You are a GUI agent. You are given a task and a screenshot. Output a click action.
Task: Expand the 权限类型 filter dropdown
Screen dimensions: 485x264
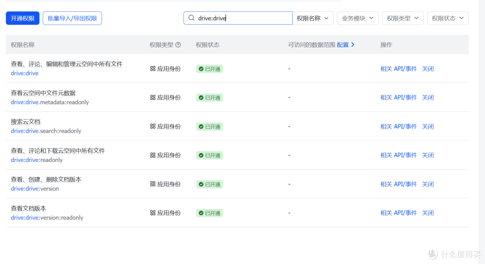point(403,18)
